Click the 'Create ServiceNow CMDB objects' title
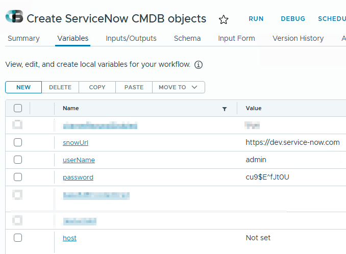 tap(116, 18)
